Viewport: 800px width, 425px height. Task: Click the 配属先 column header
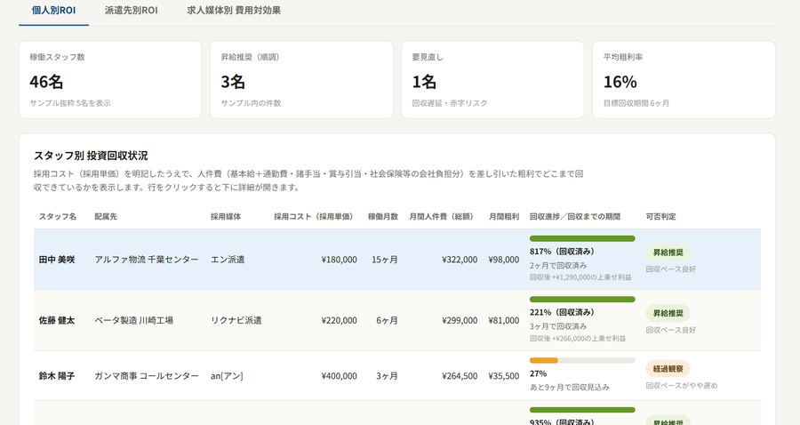[x=106, y=216]
